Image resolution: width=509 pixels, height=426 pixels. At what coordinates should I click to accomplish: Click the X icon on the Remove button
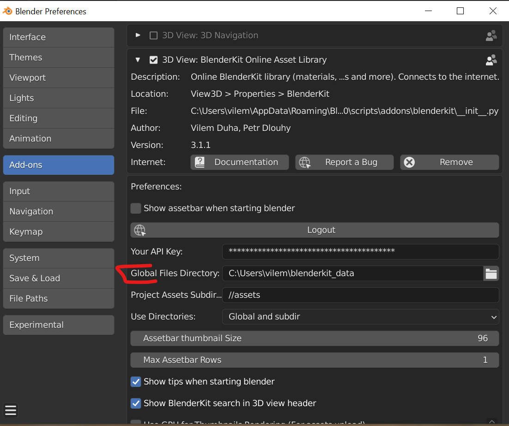coord(409,162)
